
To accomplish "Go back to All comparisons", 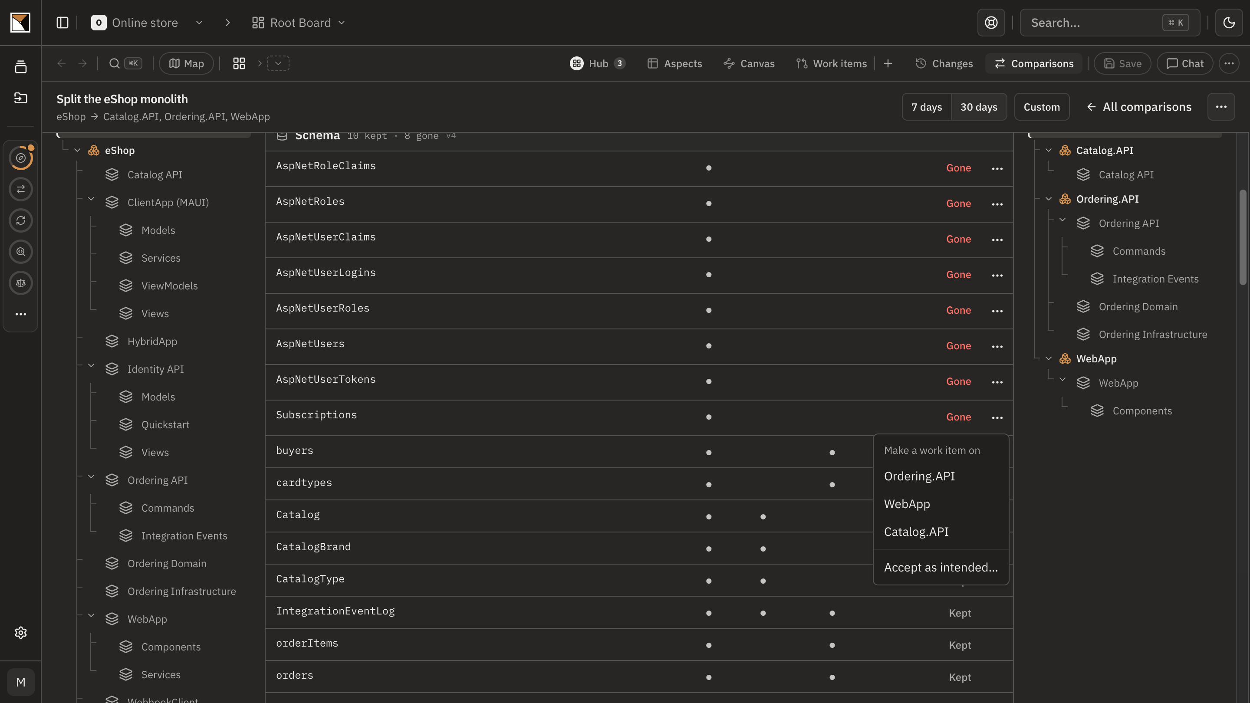I will tap(1138, 107).
